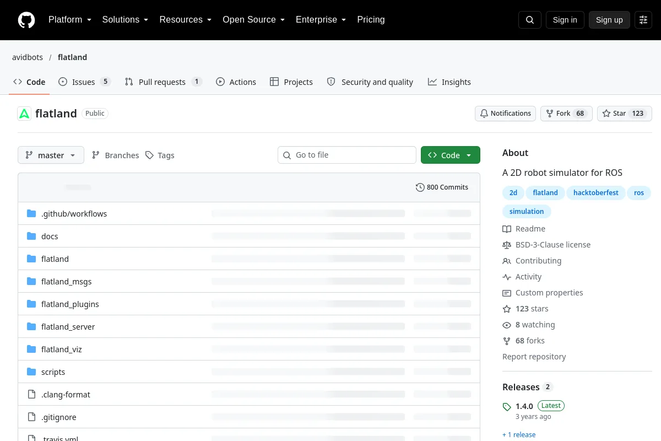
Task: Open the Actions tab
Action: (236, 82)
